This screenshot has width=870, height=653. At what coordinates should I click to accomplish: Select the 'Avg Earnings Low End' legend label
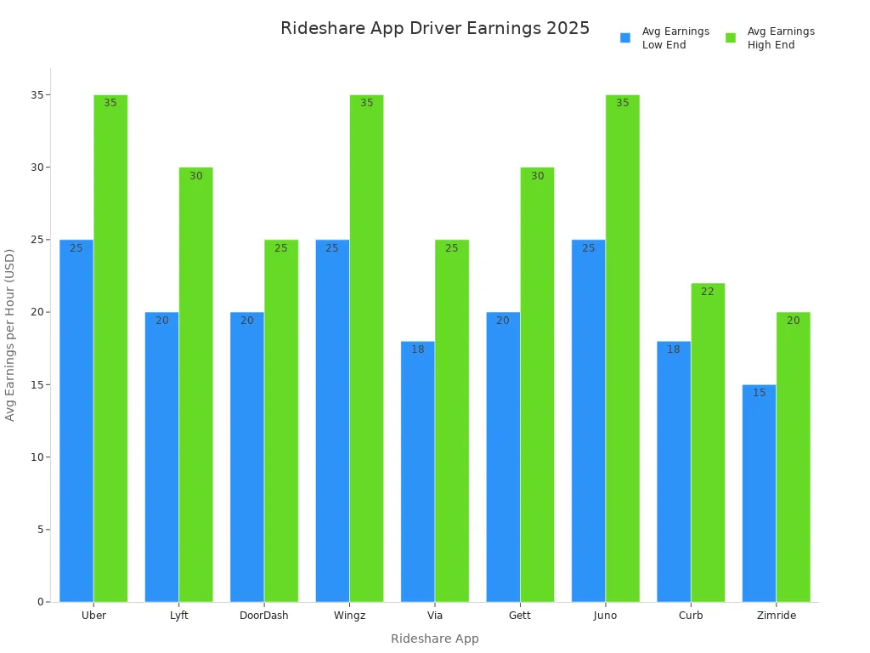(675, 37)
